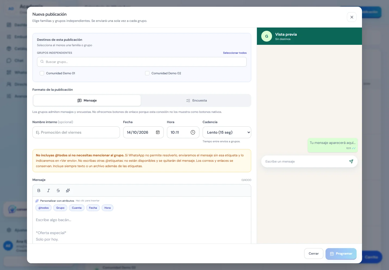Click the search magnifier icon
Screen dimensions: 389x270
tap(42, 62)
